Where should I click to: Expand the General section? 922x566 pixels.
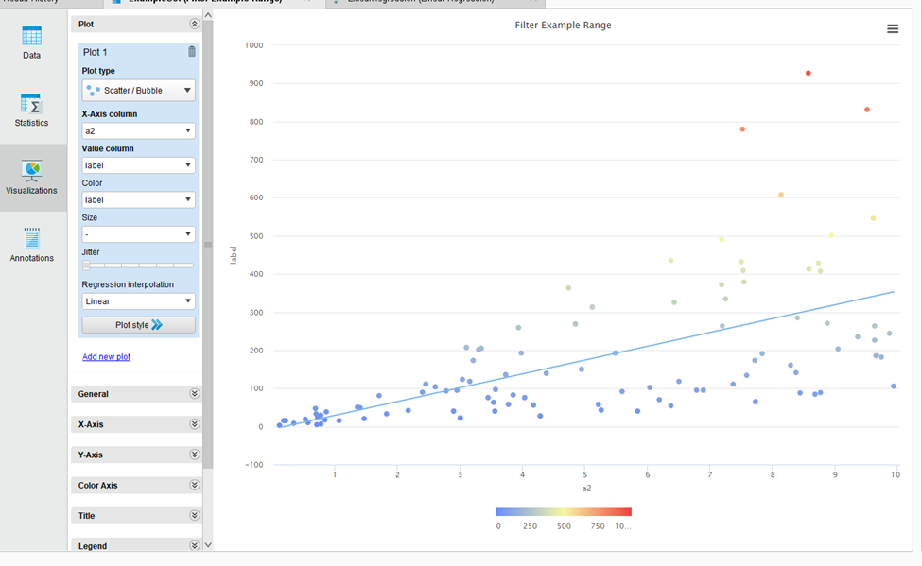[x=136, y=394]
